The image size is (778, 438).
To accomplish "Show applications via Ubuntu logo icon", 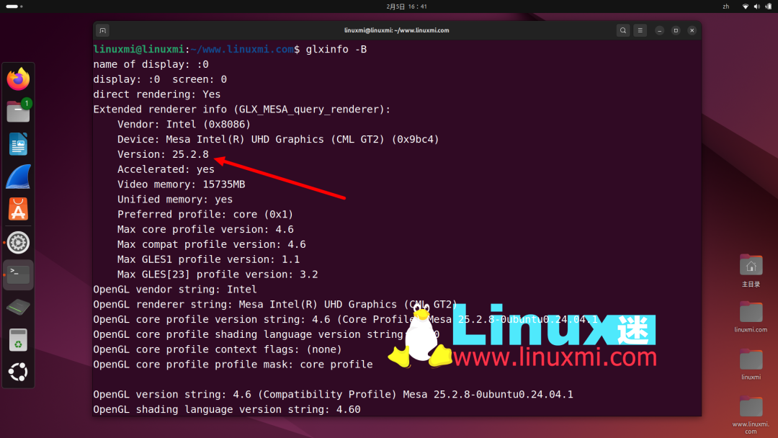I will [x=18, y=372].
